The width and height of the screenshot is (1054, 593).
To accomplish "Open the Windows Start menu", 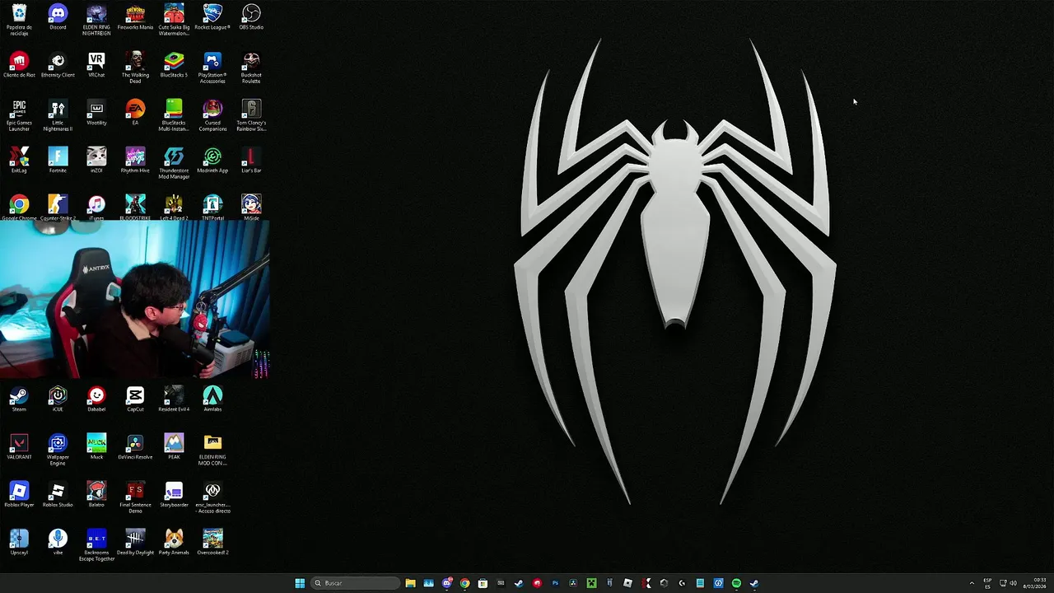I will coord(300,583).
